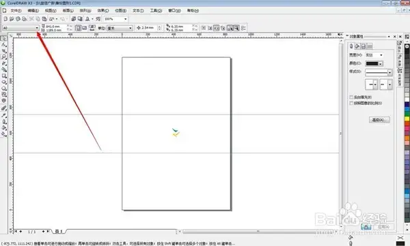Click the Export icon in the toolbar
The height and width of the screenshot is (246, 410).
[x=80, y=19]
